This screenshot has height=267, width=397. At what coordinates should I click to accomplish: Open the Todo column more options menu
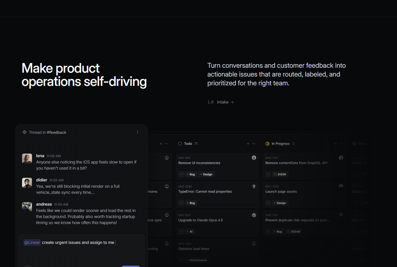254,144
